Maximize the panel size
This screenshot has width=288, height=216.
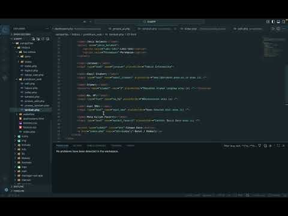click(278, 146)
